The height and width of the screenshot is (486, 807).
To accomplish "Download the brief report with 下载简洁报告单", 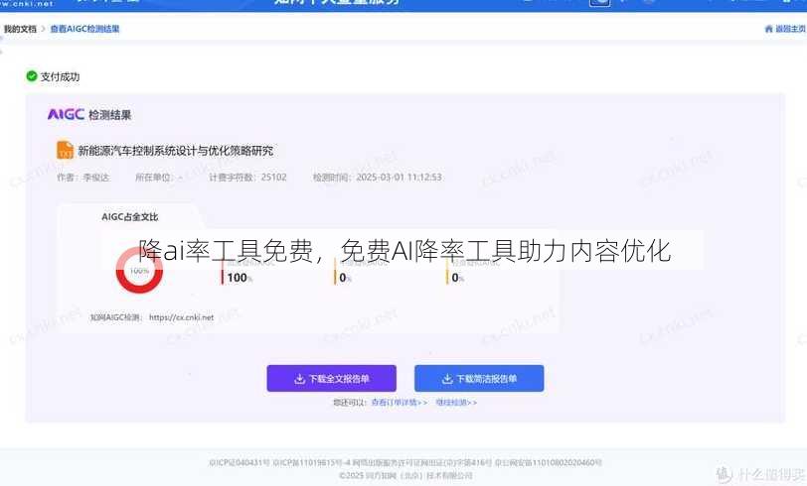I will (479, 379).
